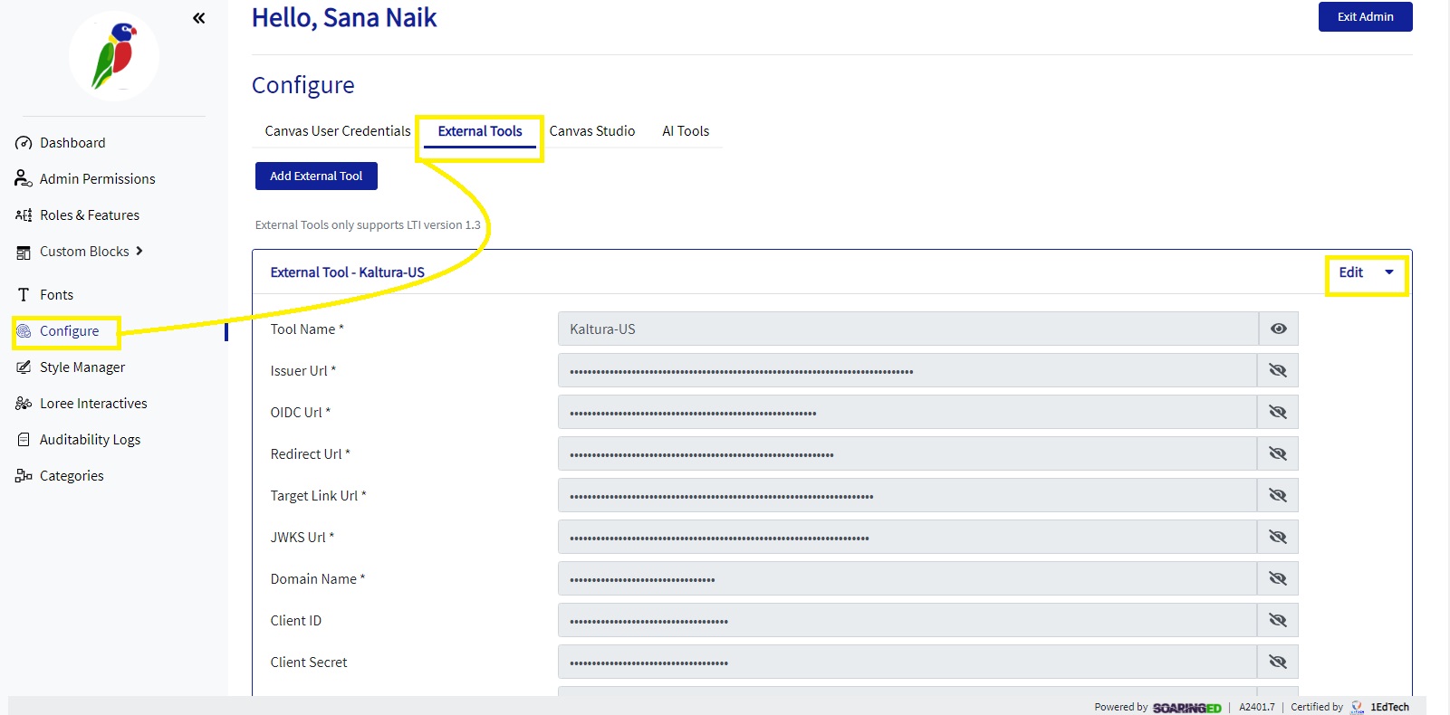Click the Exit Admin button

point(1365,16)
